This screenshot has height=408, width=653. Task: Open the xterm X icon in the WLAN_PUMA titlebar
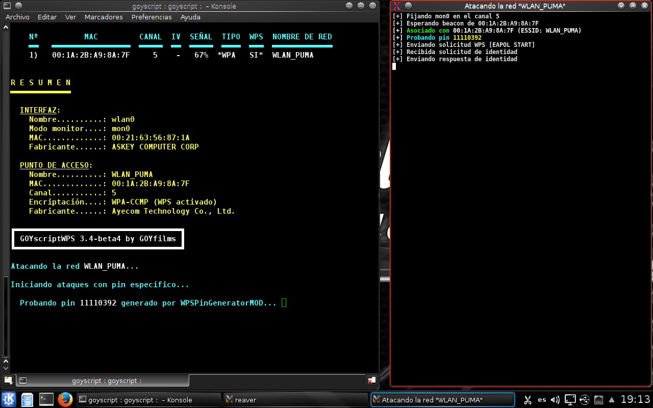click(396, 6)
